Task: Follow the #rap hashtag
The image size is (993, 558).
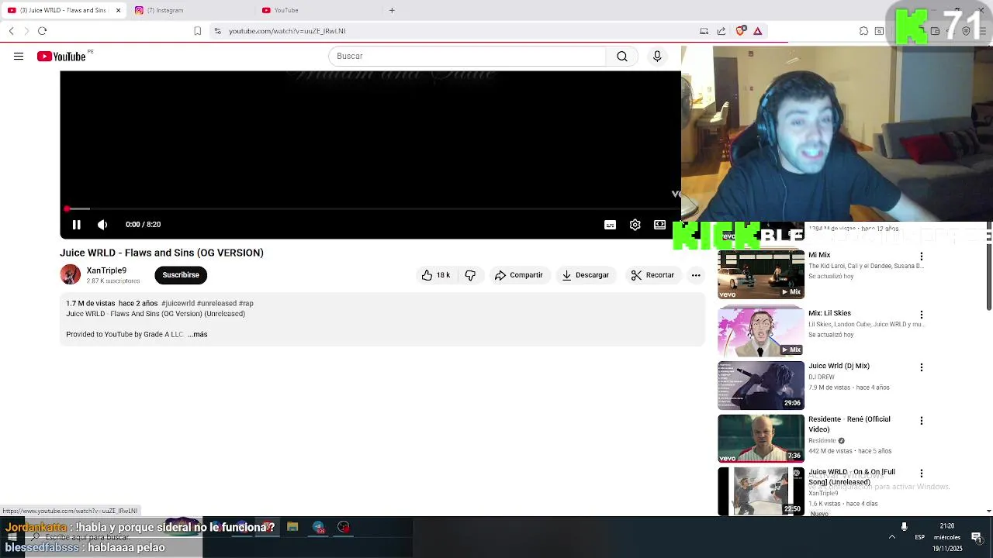Action: coord(246,304)
